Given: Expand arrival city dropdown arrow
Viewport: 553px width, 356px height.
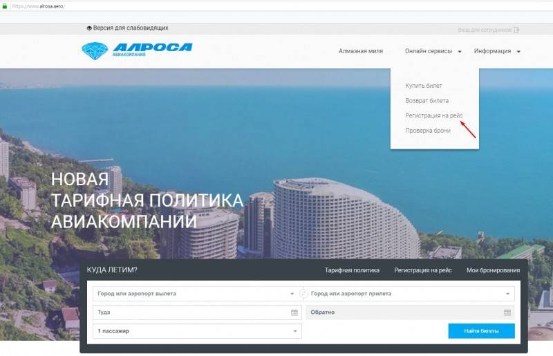Looking at the screenshot, I should pyautogui.click(x=507, y=294).
